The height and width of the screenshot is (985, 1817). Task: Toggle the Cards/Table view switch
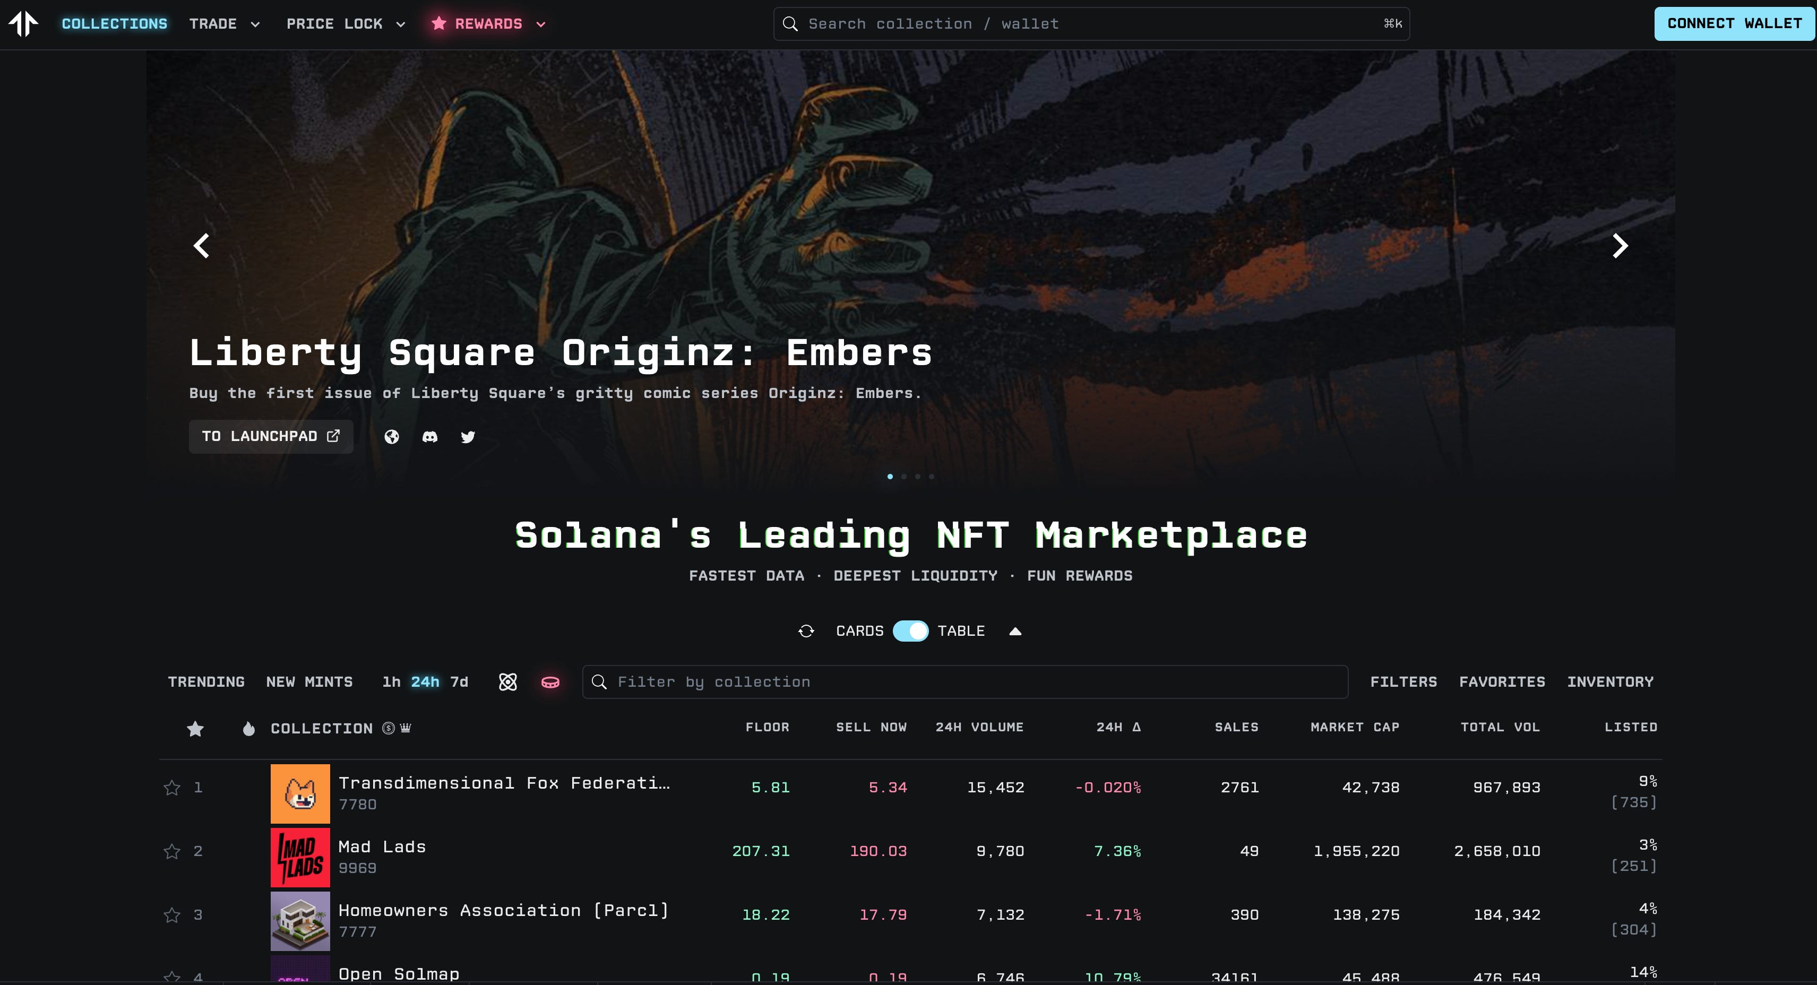pos(910,631)
